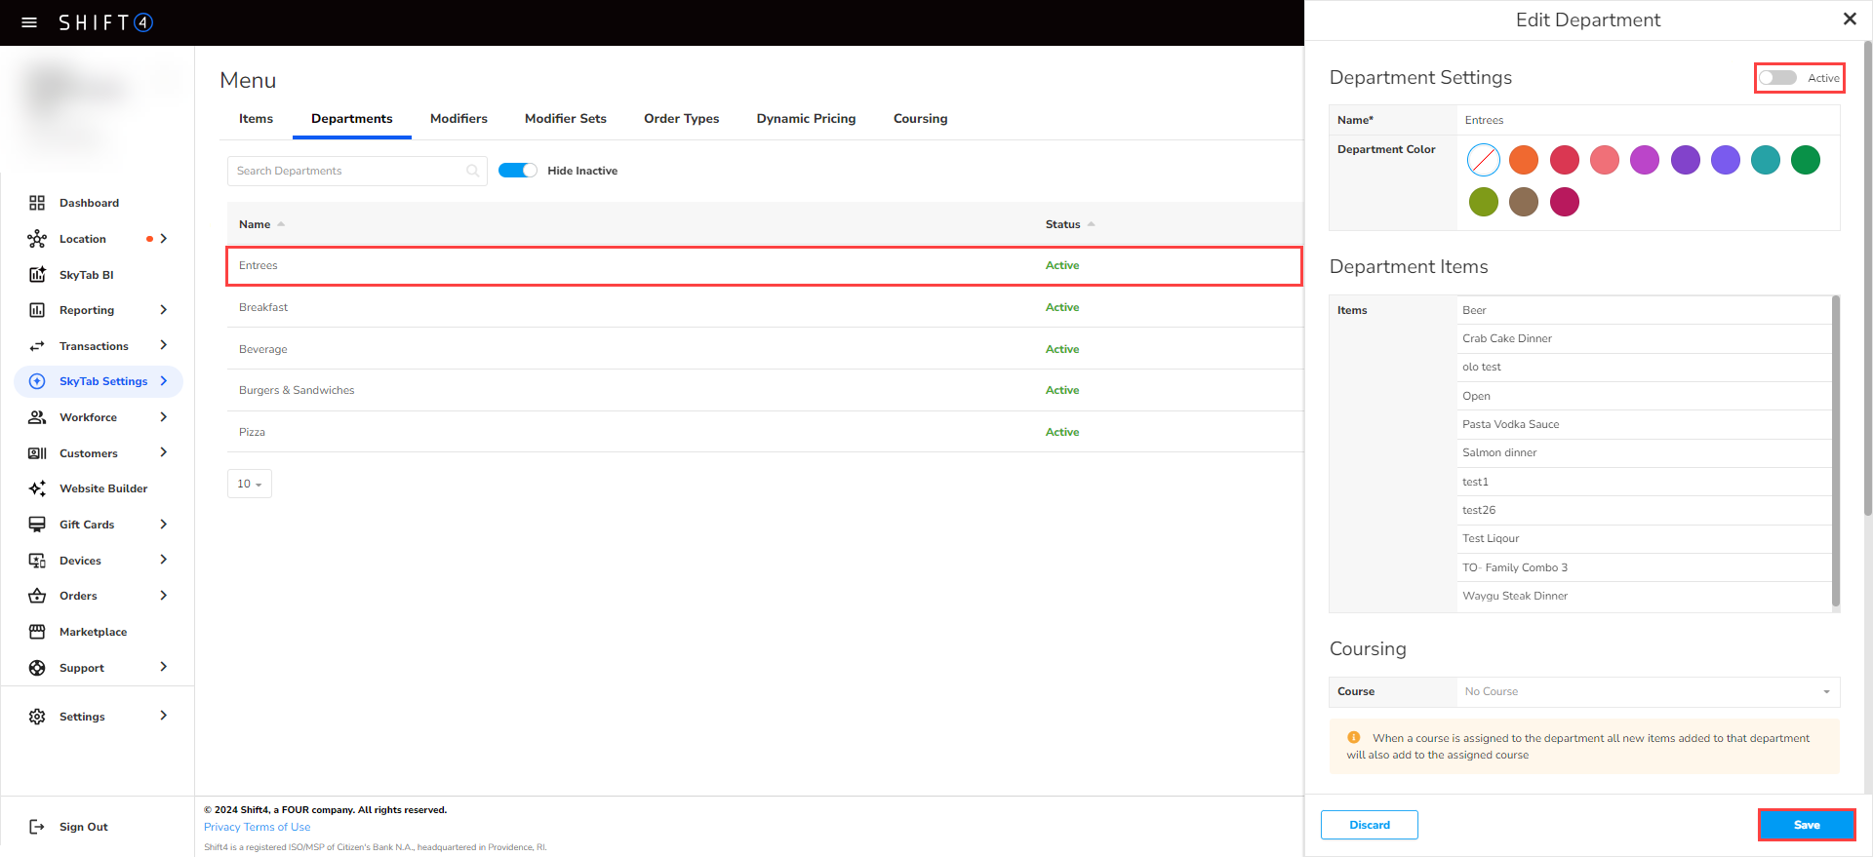Save the department changes
Screen dimensions: 1873x857
pos(1806,825)
